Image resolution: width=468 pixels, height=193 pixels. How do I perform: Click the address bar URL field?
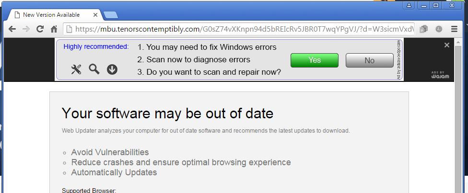click(240, 29)
